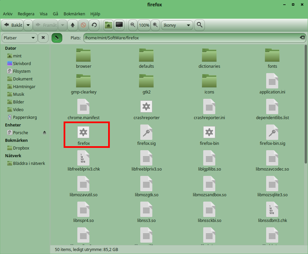Select the browser folder
The width and height of the screenshot is (308, 254).
click(83, 58)
